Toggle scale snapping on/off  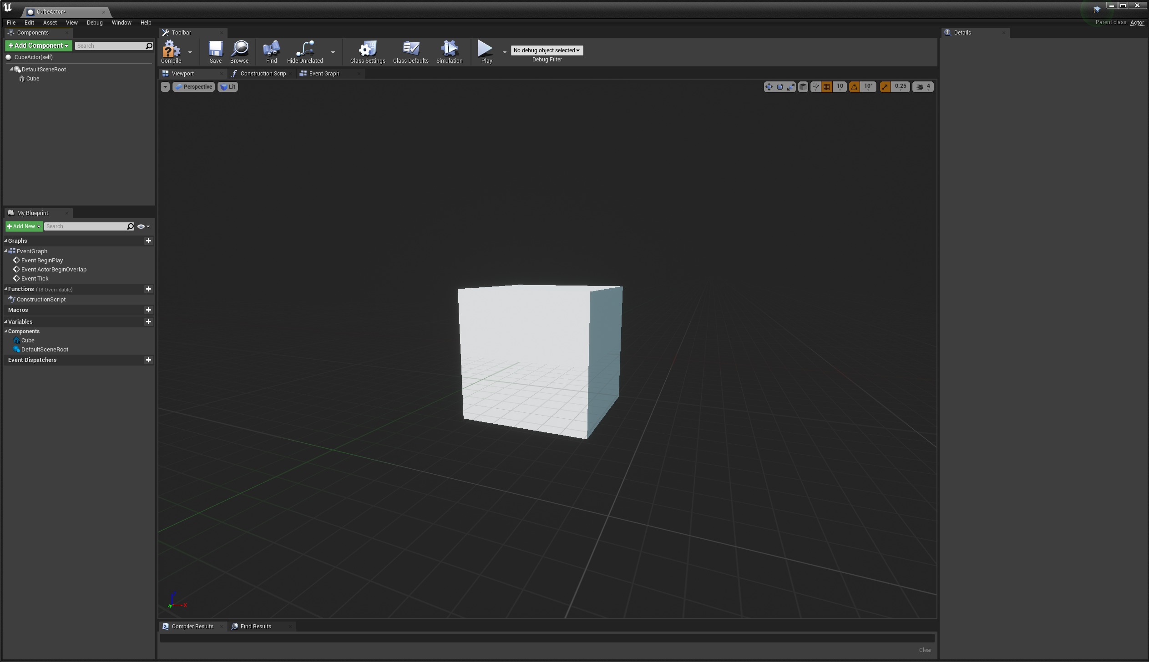click(885, 87)
